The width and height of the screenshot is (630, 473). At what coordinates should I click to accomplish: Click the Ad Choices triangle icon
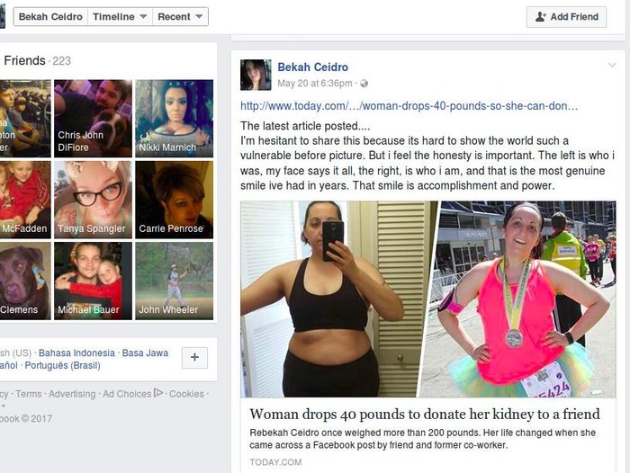click(x=158, y=393)
